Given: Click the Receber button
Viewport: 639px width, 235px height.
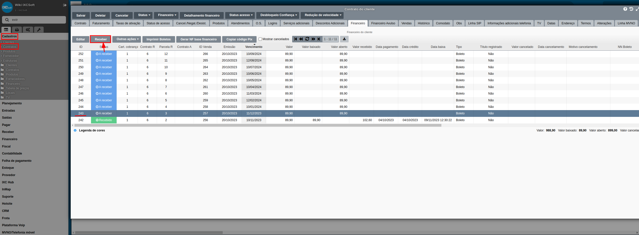Looking at the screenshot, I should (x=101, y=39).
